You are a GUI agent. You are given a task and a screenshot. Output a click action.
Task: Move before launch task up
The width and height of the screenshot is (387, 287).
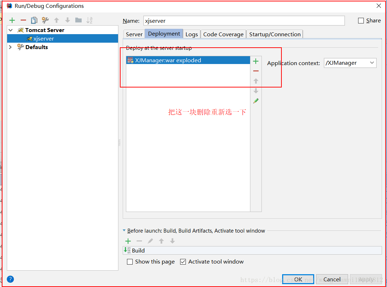pyautogui.click(x=161, y=241)
